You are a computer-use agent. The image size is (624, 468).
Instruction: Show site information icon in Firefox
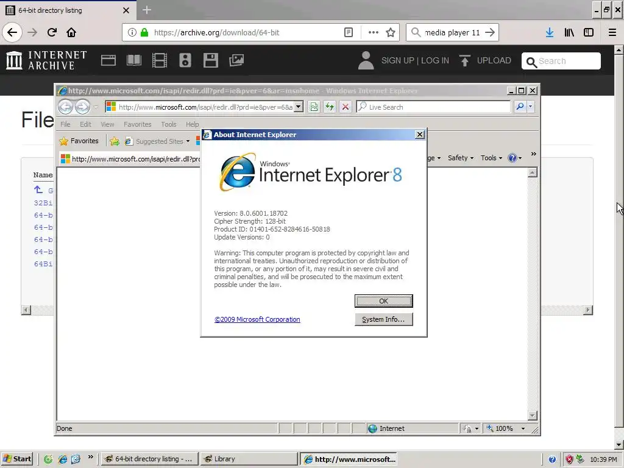(132, 32)
